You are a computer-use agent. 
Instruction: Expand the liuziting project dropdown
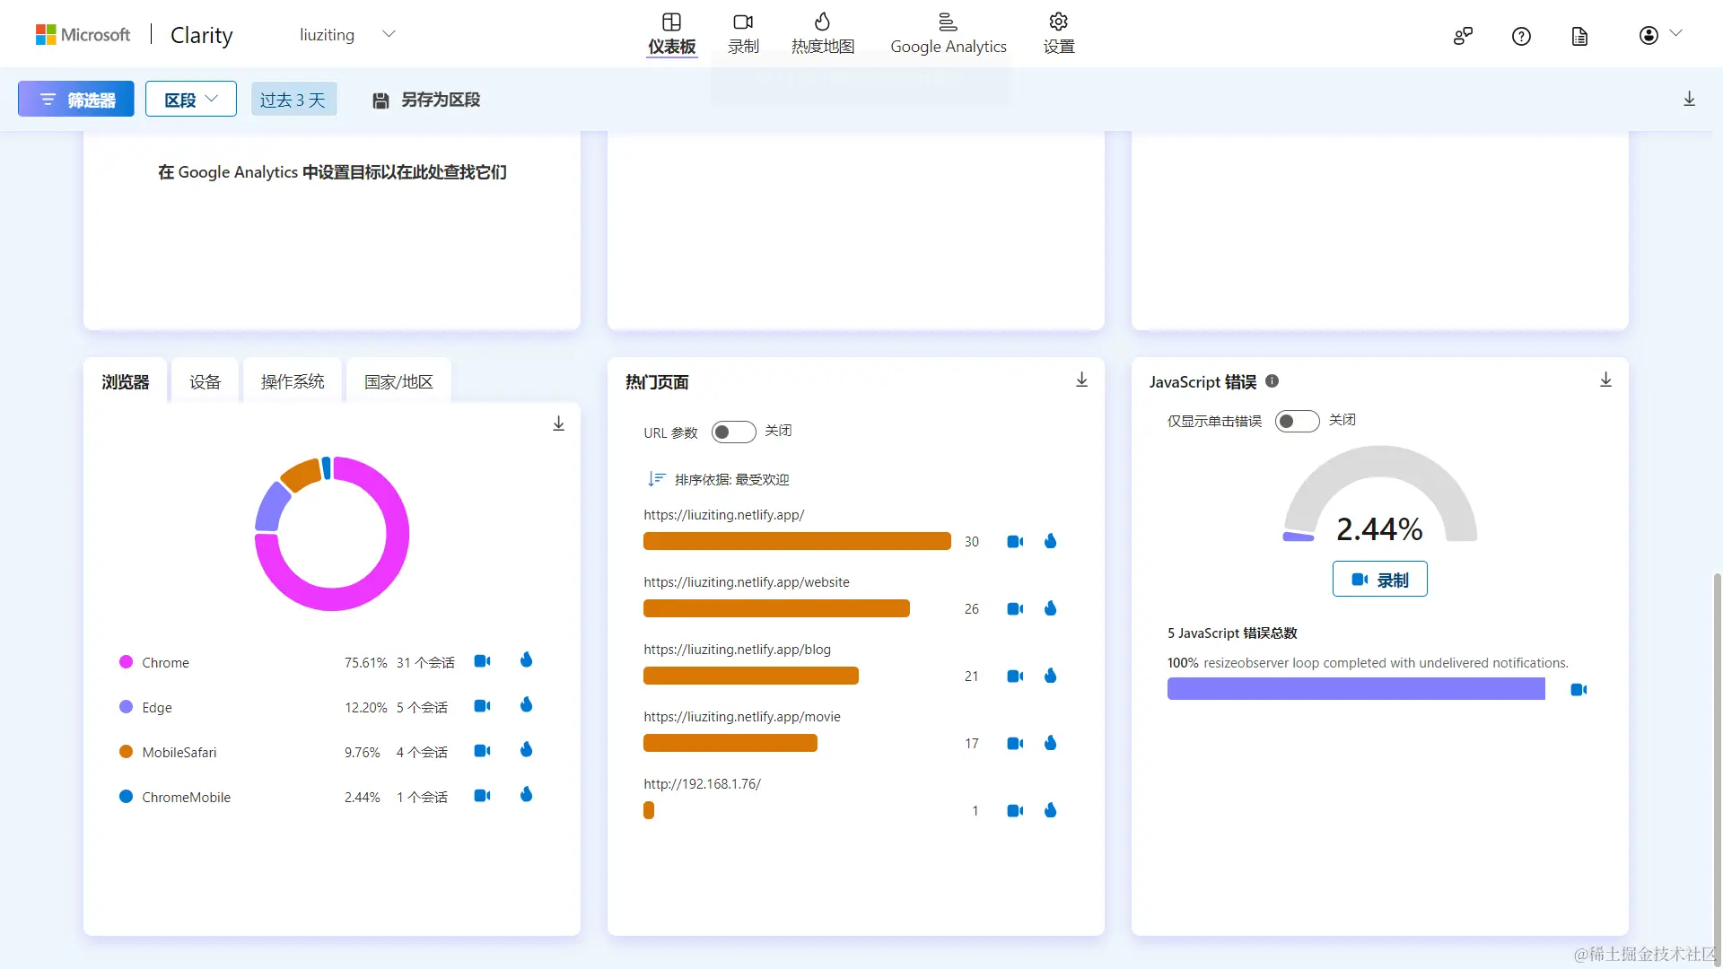389,35
